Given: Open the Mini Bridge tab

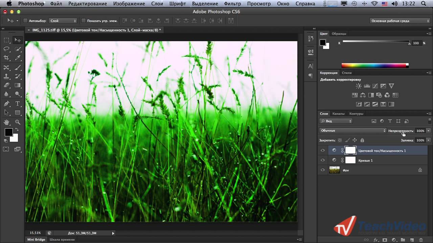Looking at the screenshot, I should [x=36, y=240].
